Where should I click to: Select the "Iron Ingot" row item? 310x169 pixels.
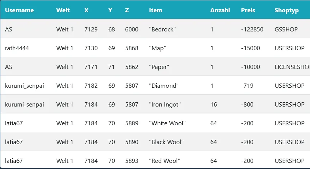coord(165,105)
